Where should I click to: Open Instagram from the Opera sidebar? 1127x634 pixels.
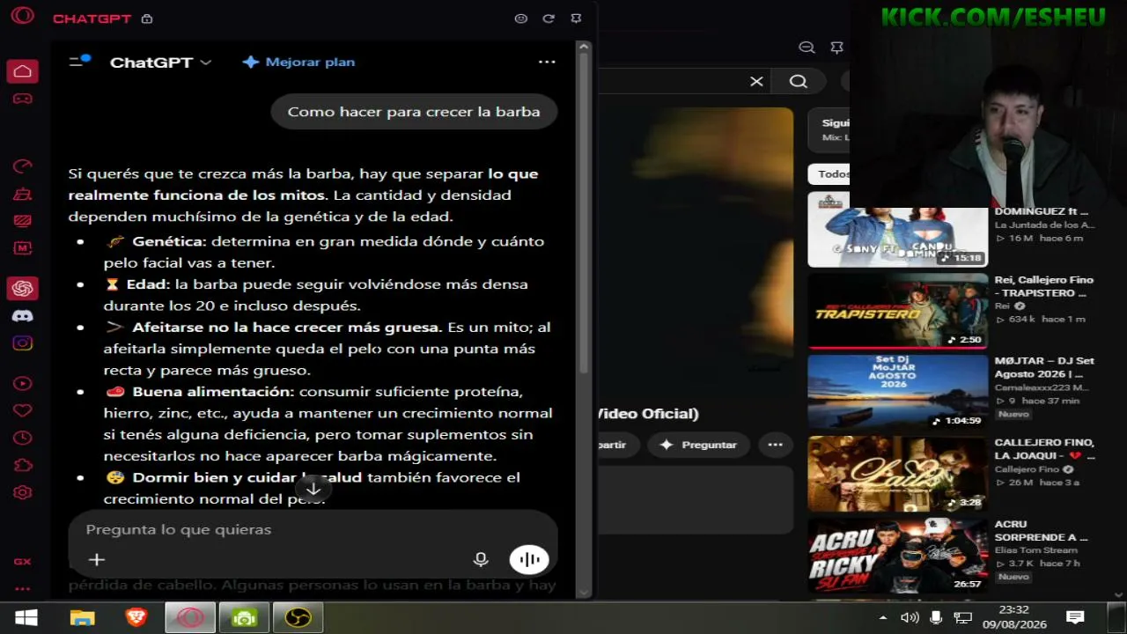22,343
